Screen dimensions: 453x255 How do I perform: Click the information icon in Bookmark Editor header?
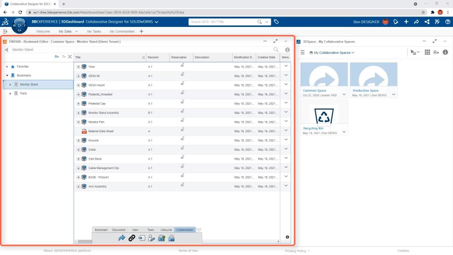[x=287, y=50]
